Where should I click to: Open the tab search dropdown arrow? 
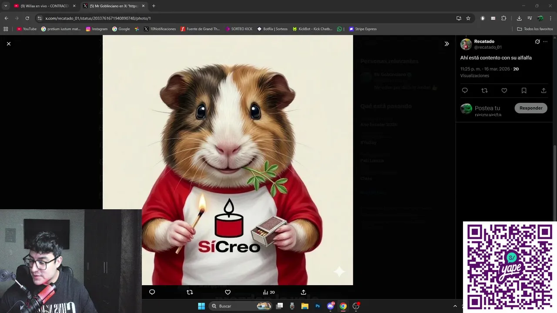(5, 6)
